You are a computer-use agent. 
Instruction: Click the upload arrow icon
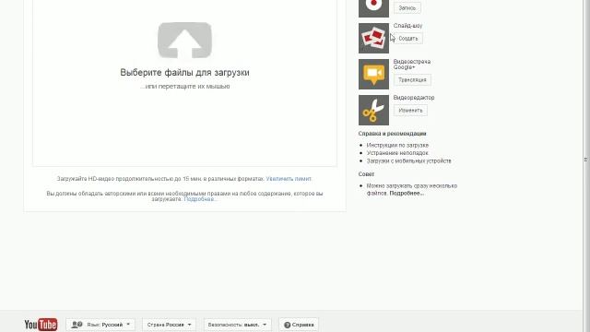(184, 41)
